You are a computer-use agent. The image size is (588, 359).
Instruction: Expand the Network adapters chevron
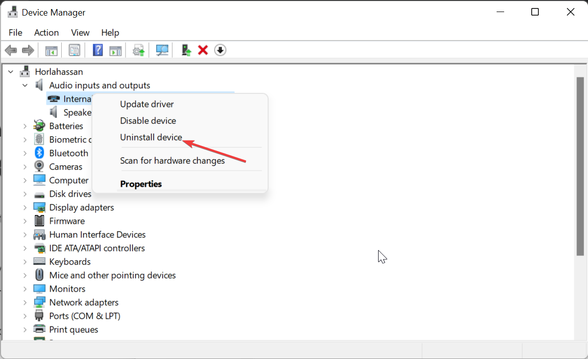click(x=25, y=302)
